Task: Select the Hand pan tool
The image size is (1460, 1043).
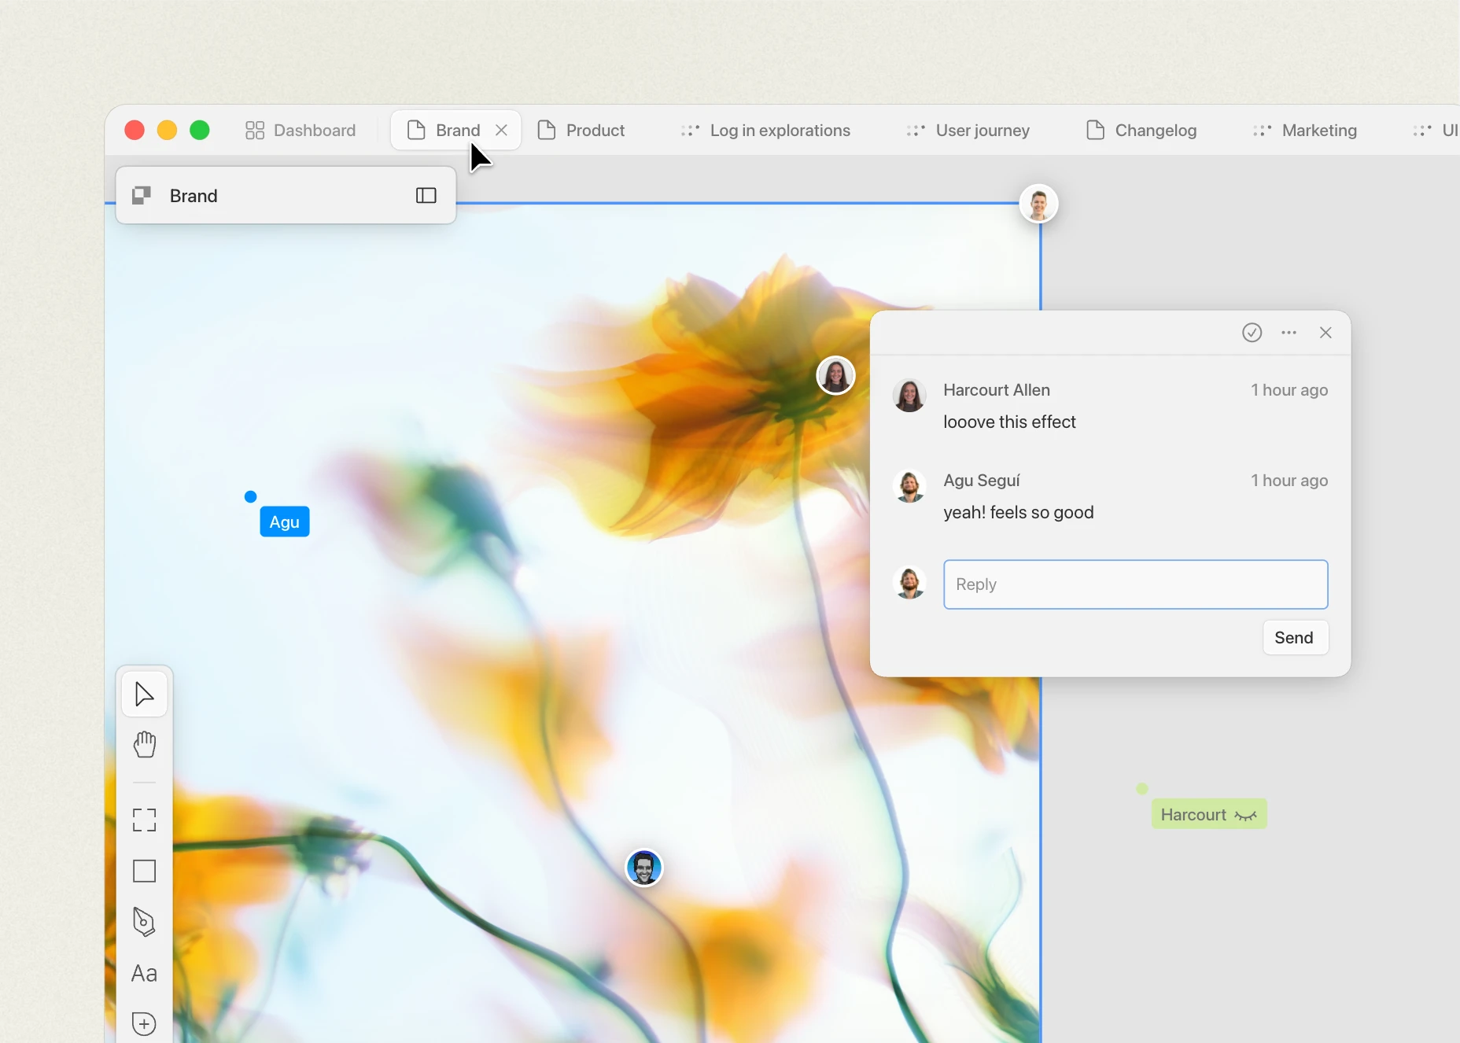Action: [144, 744]
